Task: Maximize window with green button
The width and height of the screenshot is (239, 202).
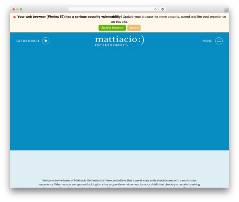Action: click(x=21, y=10)
